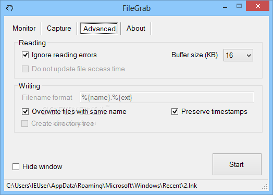Image resolution: width=273 pixels, height=195 pixels.
Task: Click the resize grip in status bar corner
Action: point(265,187)
